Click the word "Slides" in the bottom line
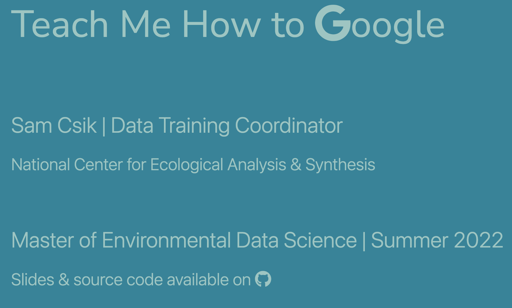The image size is (512, 308). point(33,279)
